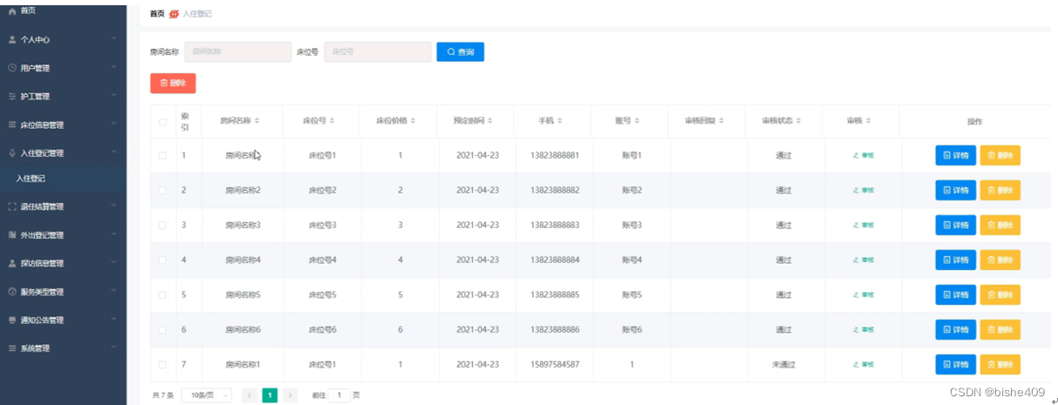Image resolution: width=1058 pixels, height=405 pixels.
Task: Expand the 床位信息管理 sidebar menu chevron
Action: tap(113, 125)
